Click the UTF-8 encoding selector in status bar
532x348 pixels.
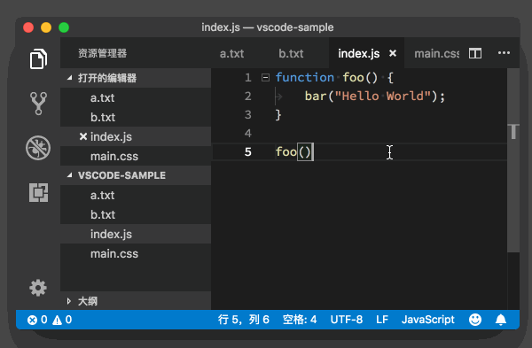coord(347,320)
